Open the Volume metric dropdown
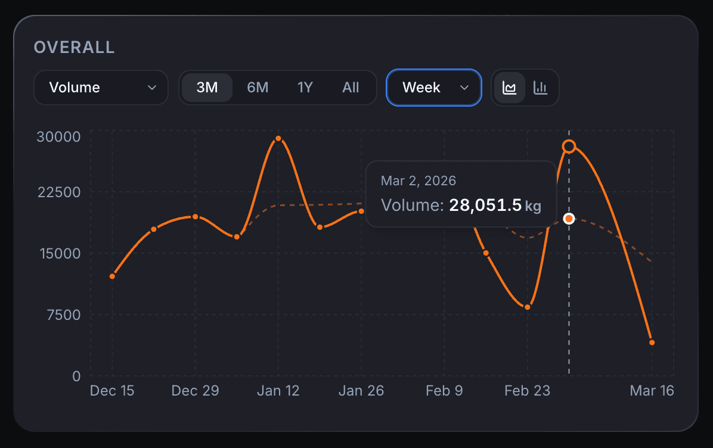The height and width of the screenshot is (448, 713). 101,88
